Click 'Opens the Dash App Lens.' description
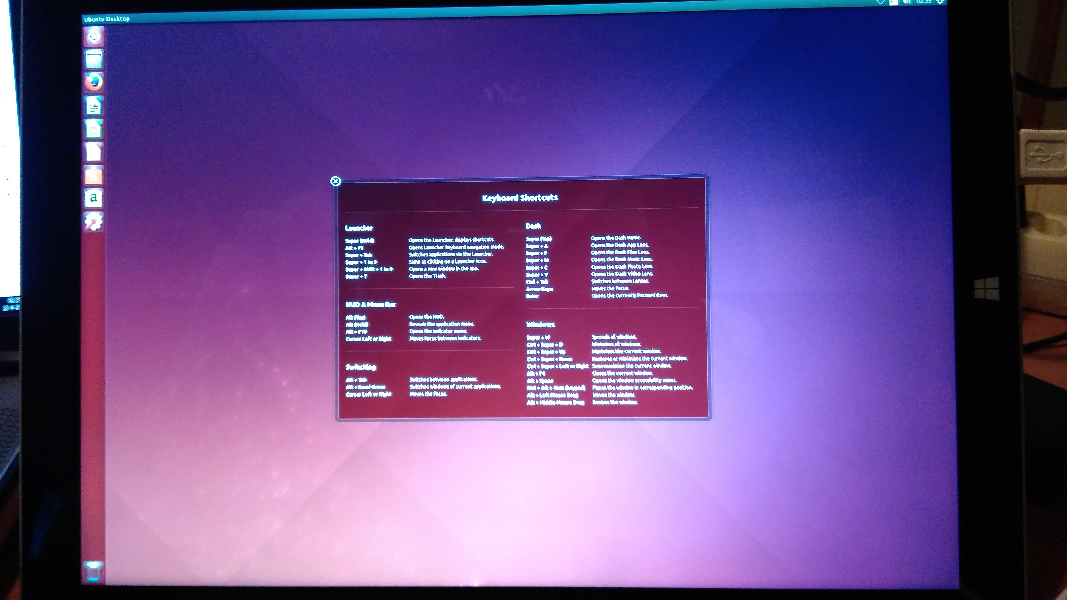Screen dimensions: 1067x600 (620, 245)
